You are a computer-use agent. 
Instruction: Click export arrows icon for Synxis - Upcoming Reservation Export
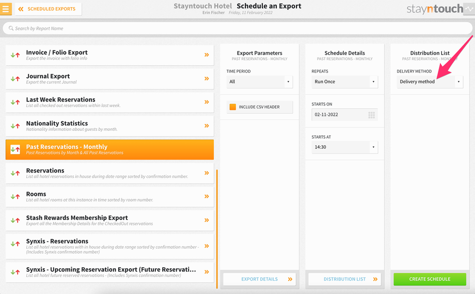(x=15, y=272)
